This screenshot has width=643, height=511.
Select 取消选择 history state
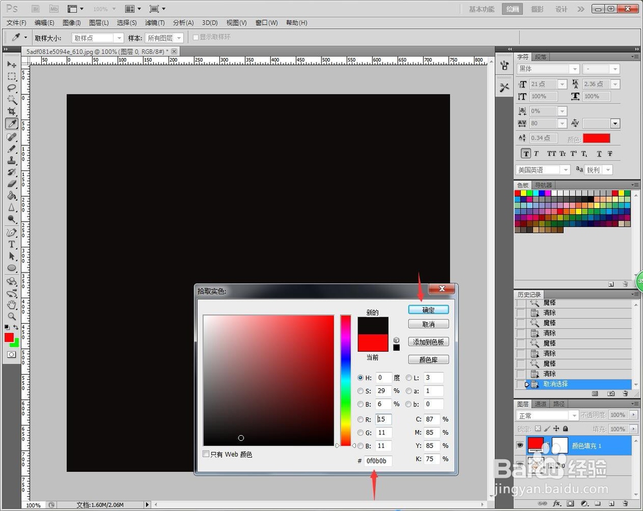click(x=574, y=384)
